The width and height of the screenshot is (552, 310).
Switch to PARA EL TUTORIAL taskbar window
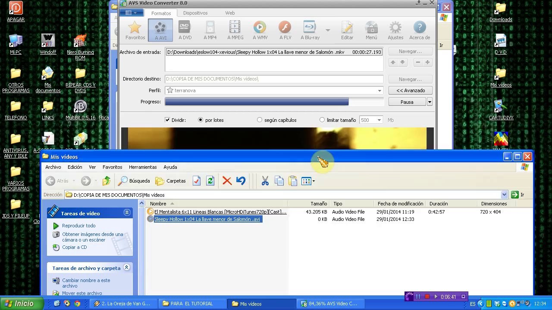191,304
